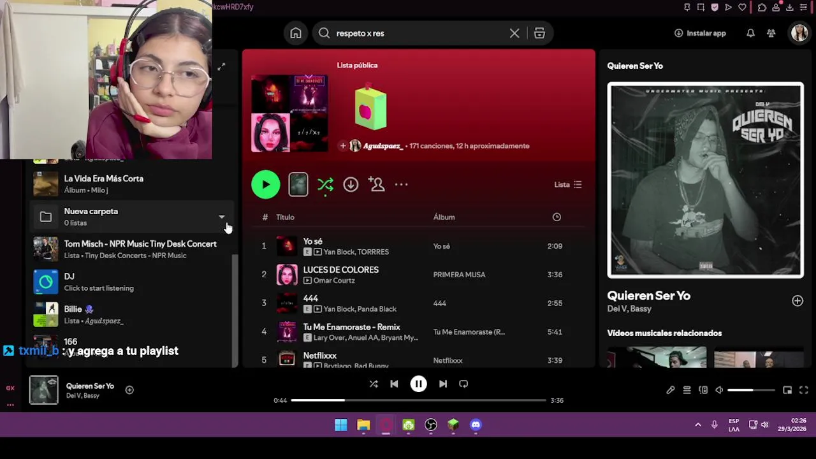
Task: Play the playlist with green play button
Action: pos(266,185)
